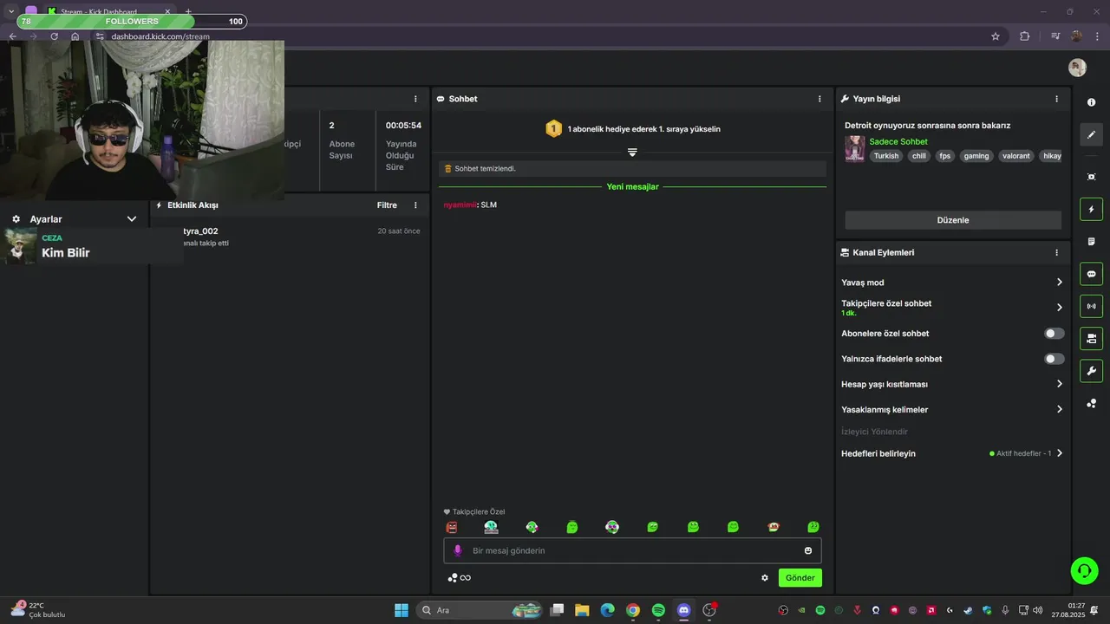The width and height of the screenshot is (1110, 624).
Task: Click the trash icon next to Sohbet temizlendi
Action: tap(448, 169)
